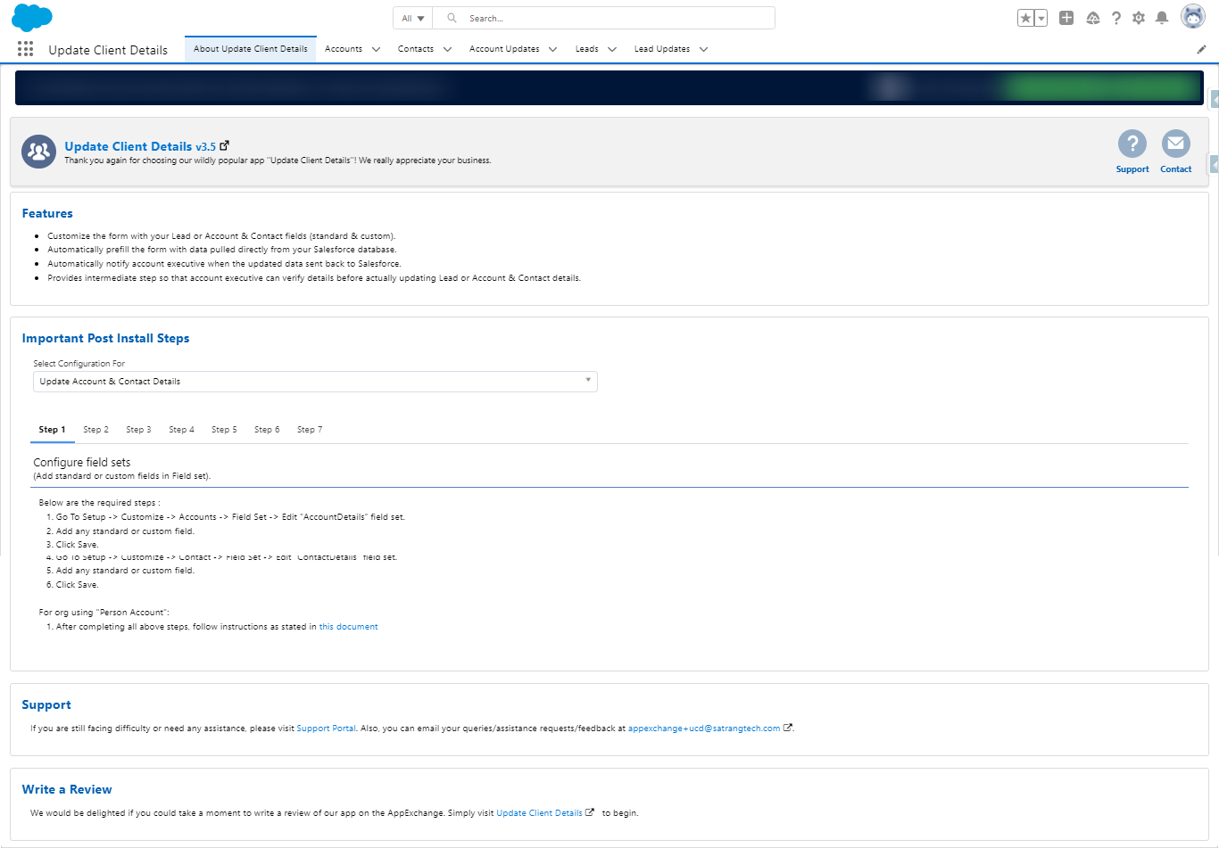The height and width of the screenshot is (848, 1219).
Task: Click the external link icon beside v3.5
Action: 225,145
